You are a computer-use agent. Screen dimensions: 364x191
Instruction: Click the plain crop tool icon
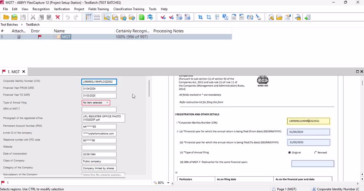pos(209,17)
